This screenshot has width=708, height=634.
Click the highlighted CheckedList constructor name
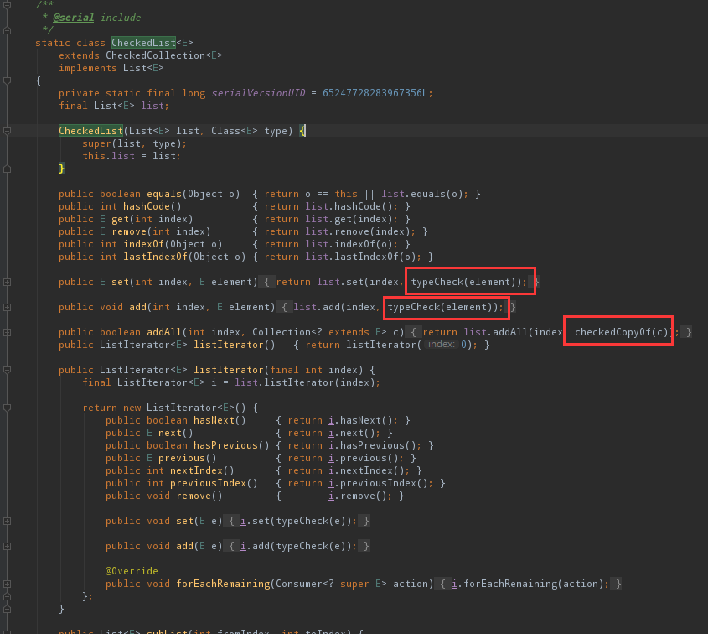(x=90, y=131)
